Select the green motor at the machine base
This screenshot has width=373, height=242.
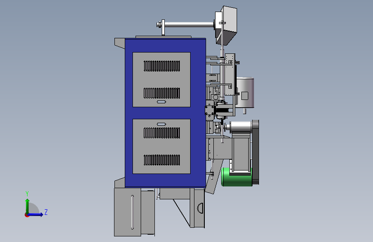[x=237, y=177]
